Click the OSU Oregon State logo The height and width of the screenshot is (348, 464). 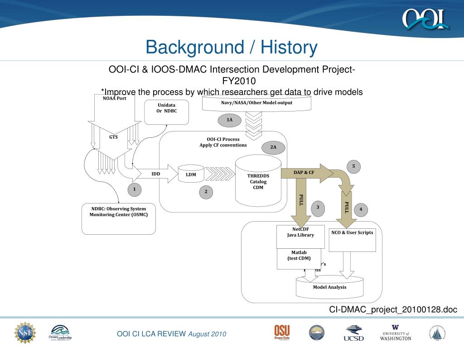click(282, 332)
